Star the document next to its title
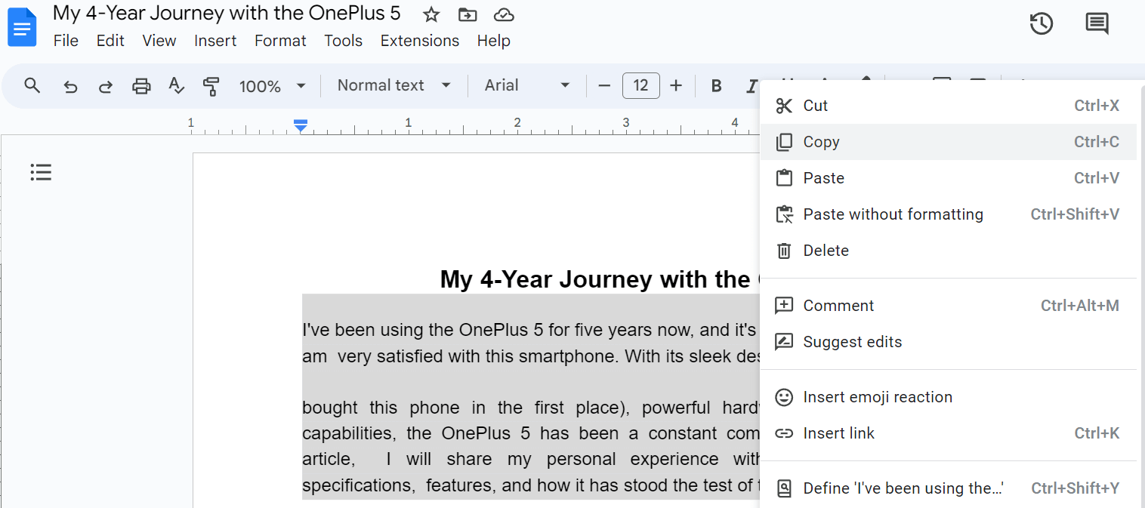 (x=431, y=14)
